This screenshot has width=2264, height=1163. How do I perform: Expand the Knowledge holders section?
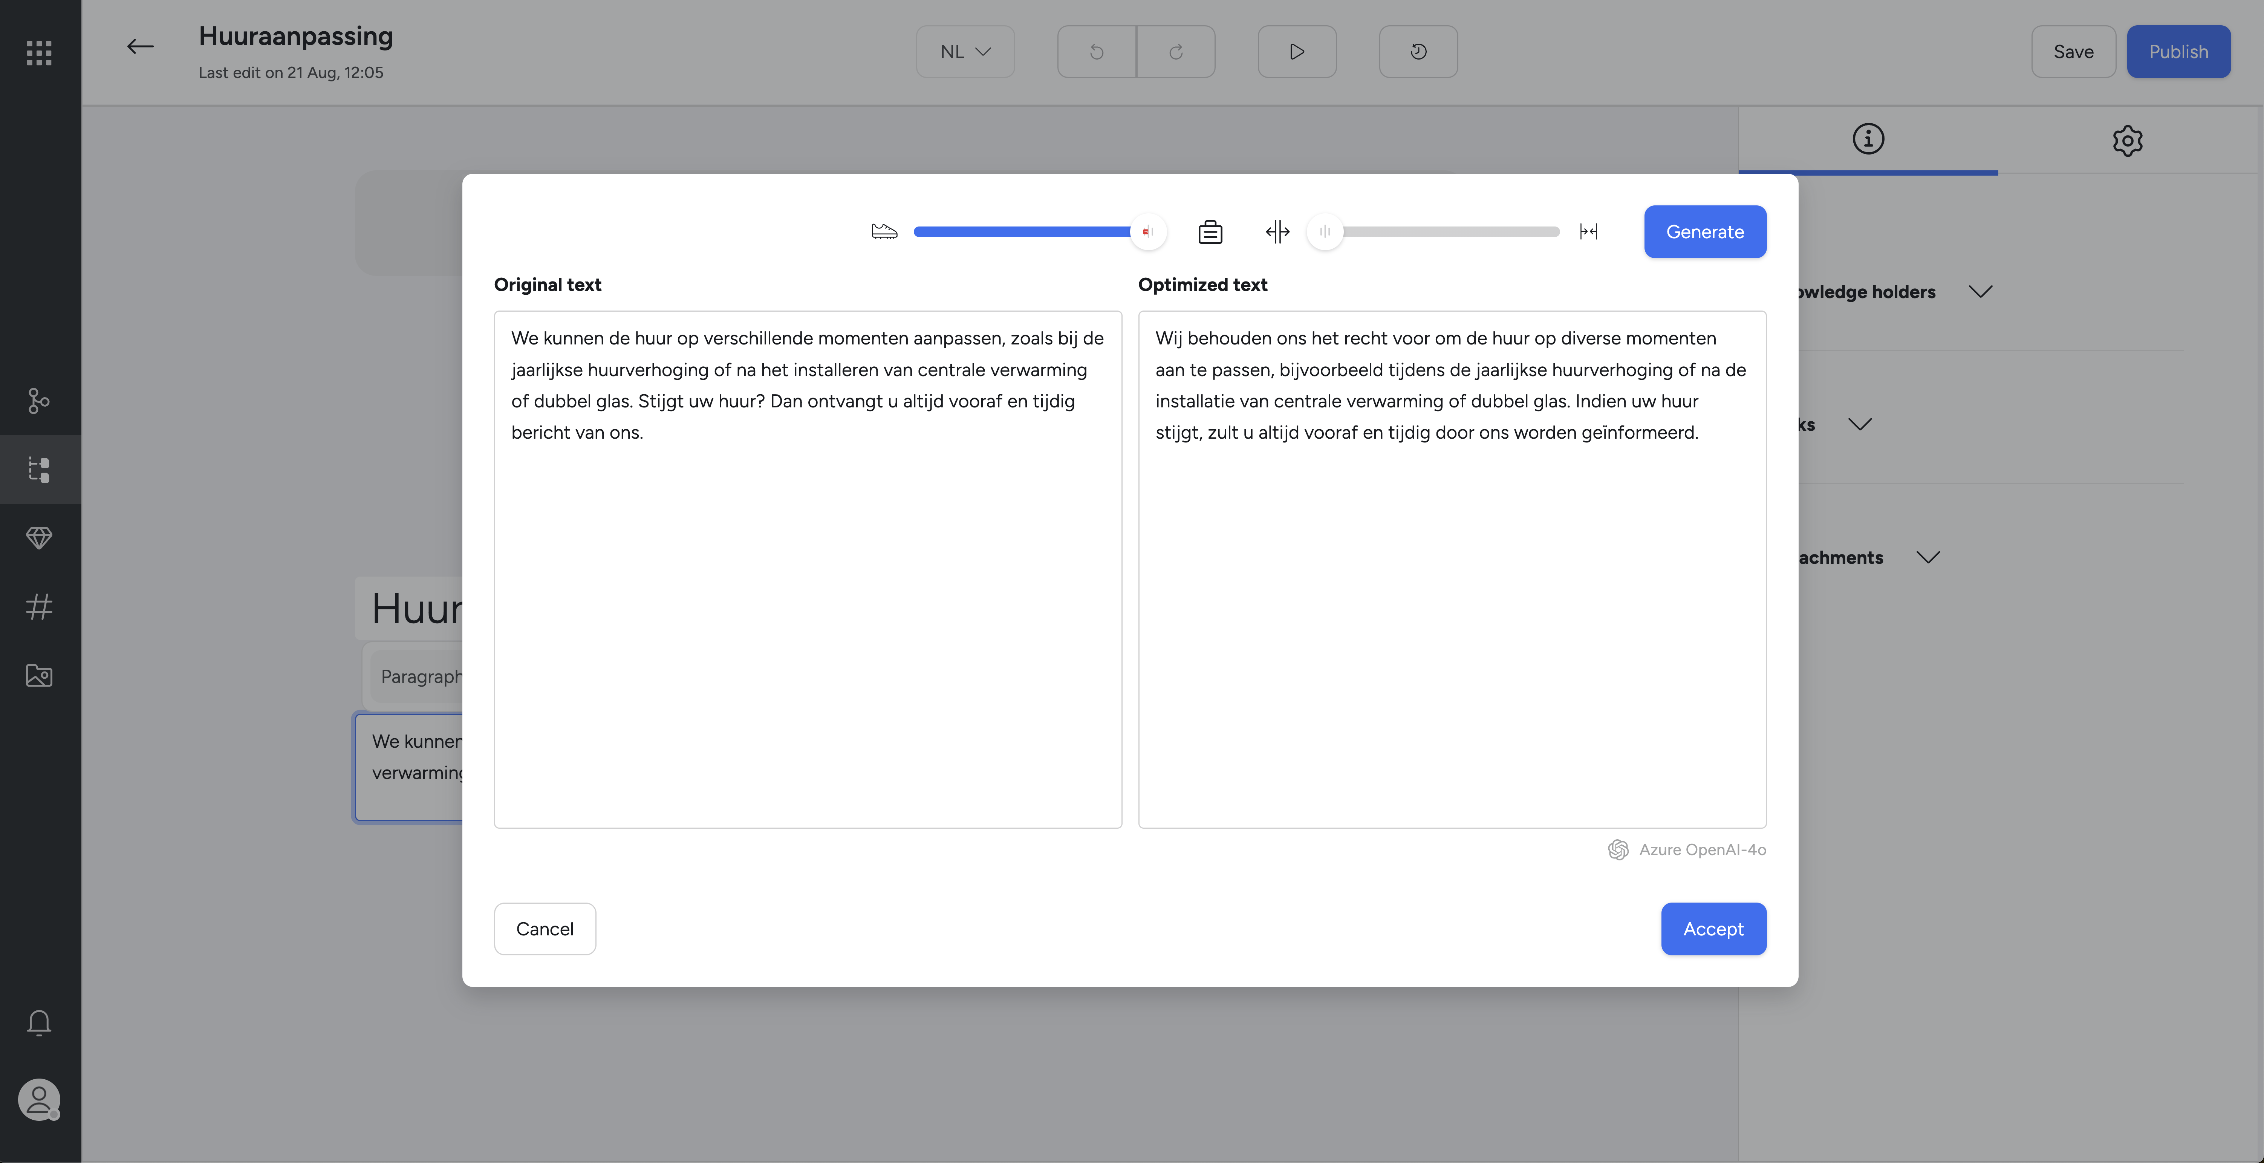coord(1980,292)
